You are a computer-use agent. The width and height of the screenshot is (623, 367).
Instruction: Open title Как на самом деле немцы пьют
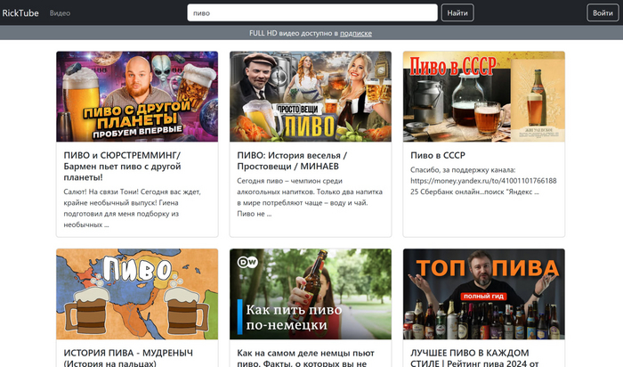click(305, 358)
